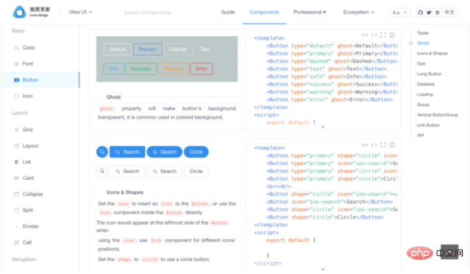Click fullscreen icon in Icons & Shapes code panel
Screen dimensions: 470x274
383,145
